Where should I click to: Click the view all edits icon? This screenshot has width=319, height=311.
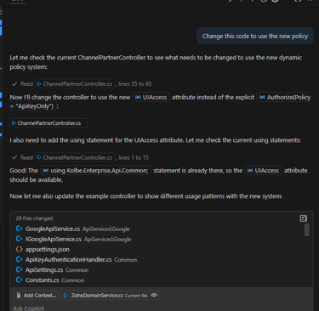pos(303,218)
